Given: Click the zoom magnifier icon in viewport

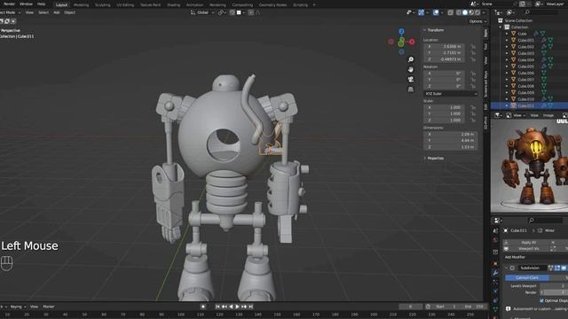Looking at the screenshot, I should pyautogui.click(x=410, y=59).
